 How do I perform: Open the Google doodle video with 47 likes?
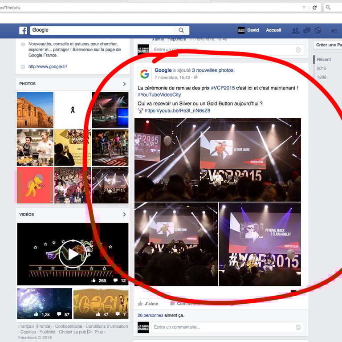101,303
